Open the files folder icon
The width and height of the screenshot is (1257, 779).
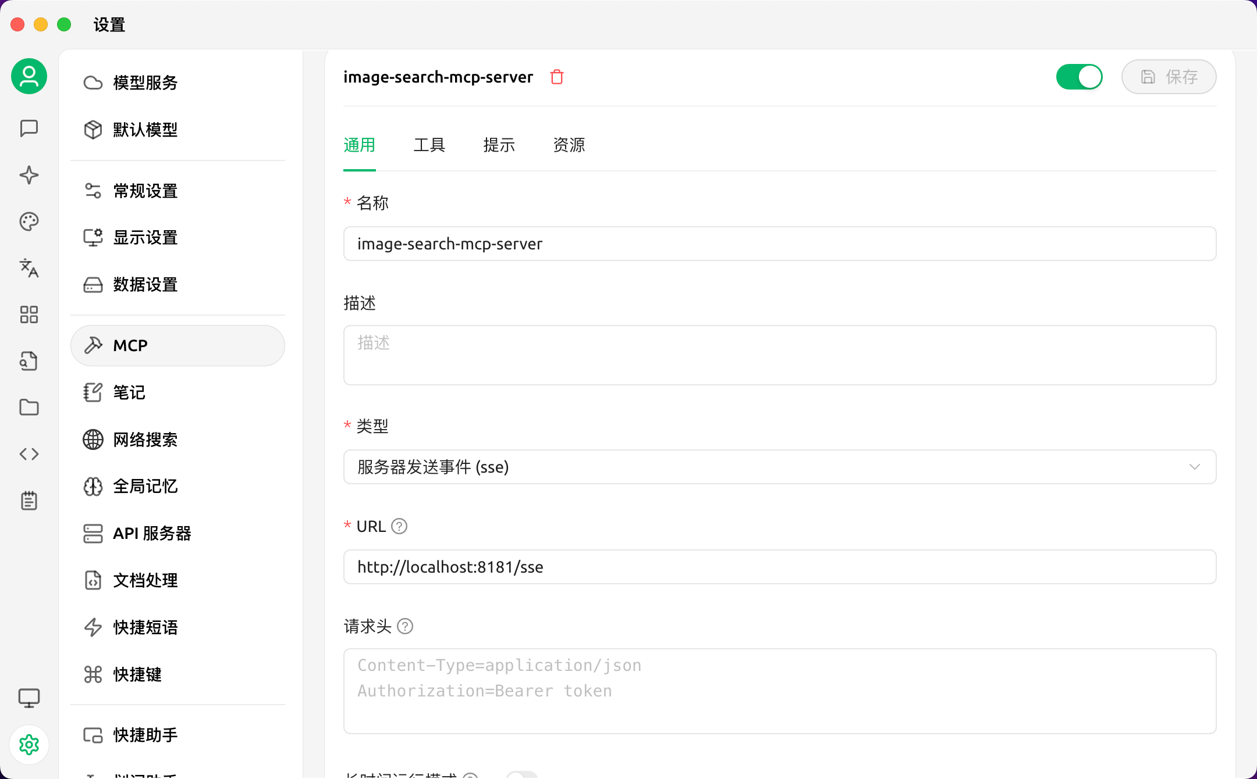29,408
